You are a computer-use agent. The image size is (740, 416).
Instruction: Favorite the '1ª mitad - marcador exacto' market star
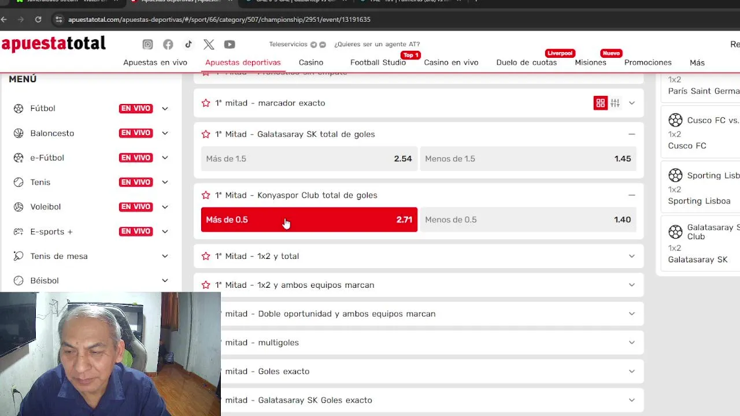[x=206, y=103]
